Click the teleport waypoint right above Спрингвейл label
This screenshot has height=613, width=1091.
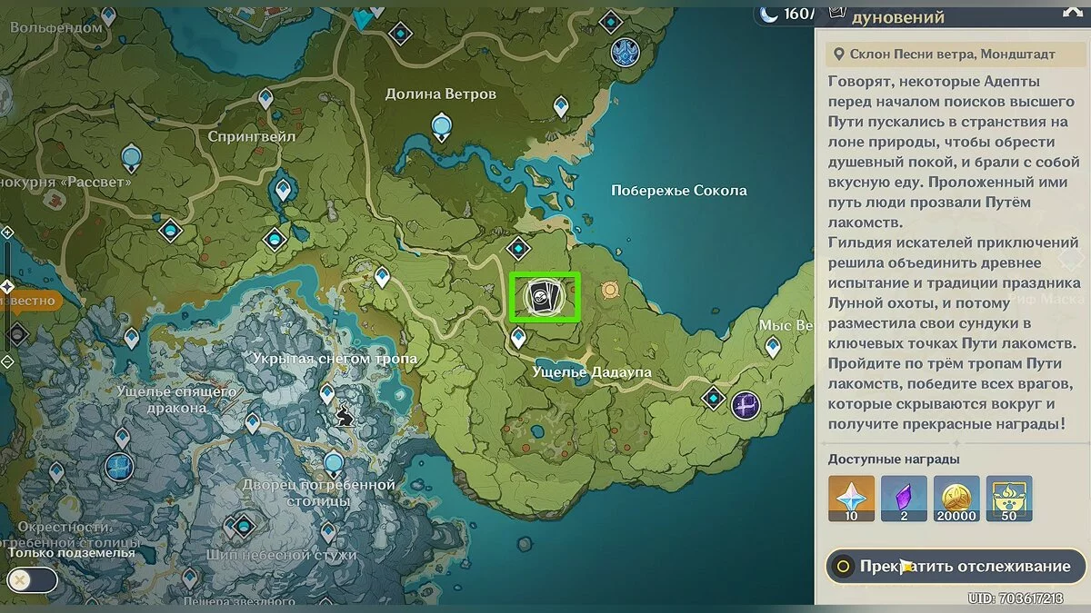pyautogui.click(x=265, y=97)
